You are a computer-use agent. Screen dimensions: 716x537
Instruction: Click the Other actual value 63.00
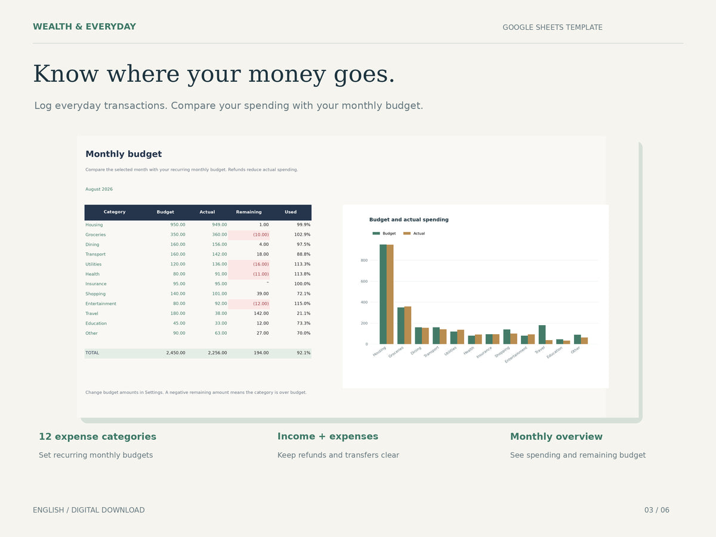pos(221,334)
